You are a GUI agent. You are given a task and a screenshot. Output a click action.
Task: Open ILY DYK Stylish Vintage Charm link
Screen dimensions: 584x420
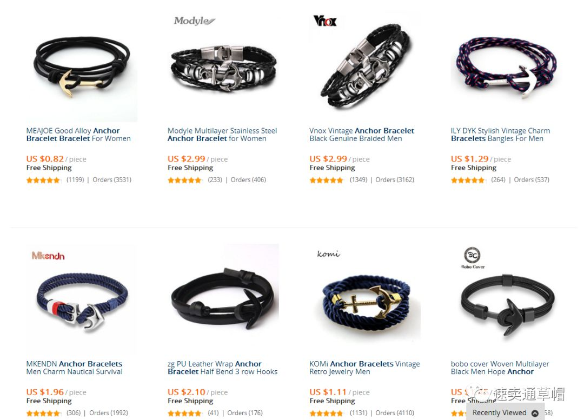click(500, 135)
